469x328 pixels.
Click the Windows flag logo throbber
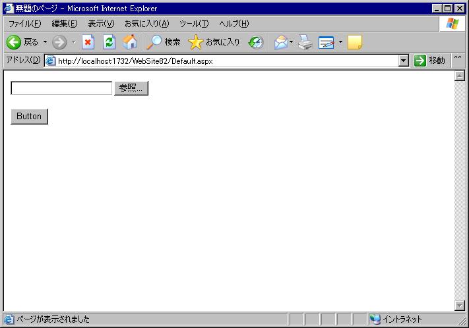(453, 23)
